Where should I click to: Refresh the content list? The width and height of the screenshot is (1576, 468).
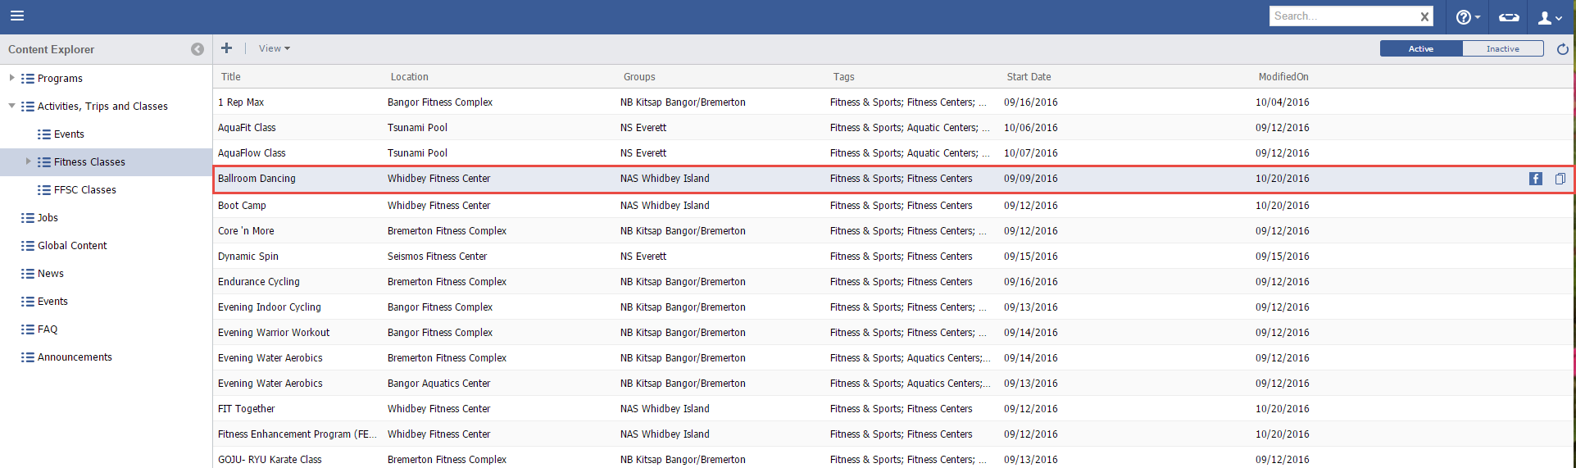[x=1562, y=49]
